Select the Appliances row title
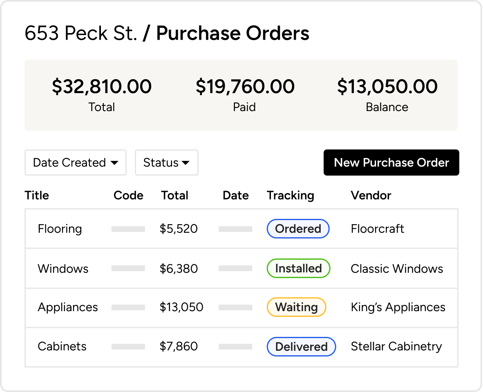This screenshot has width=483, height=392. (x=68, y=307)
